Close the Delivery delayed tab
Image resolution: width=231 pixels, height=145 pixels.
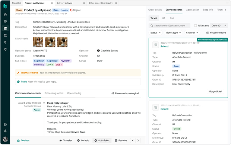click(x=84, y=3)
